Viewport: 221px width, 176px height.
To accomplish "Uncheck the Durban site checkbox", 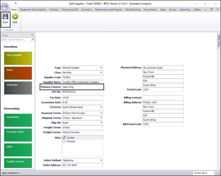I will pos(64,137).
